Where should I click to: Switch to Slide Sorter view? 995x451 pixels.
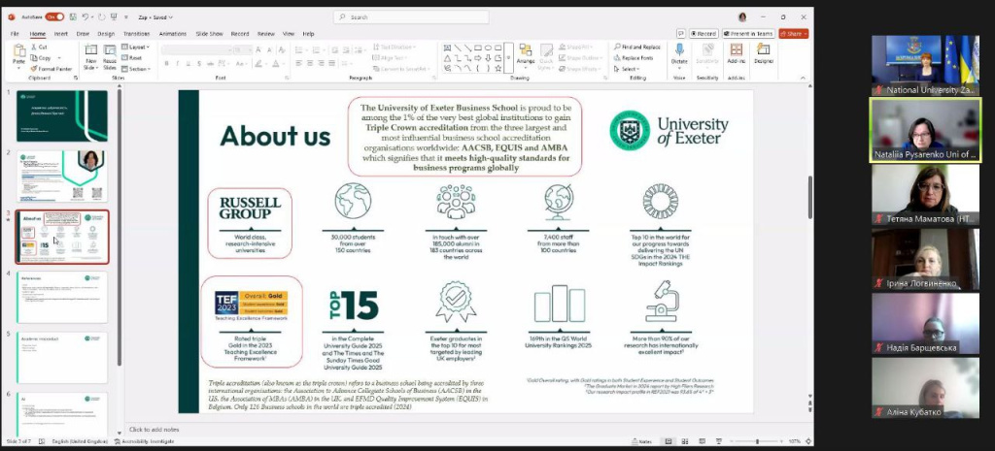pos(685,441)
